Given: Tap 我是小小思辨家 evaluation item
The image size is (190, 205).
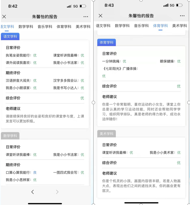Looking at the screenshot, I should coord(21,180).
